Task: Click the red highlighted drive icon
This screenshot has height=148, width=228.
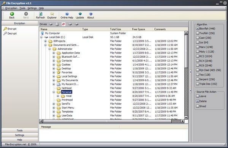Action: click(63, 24)
